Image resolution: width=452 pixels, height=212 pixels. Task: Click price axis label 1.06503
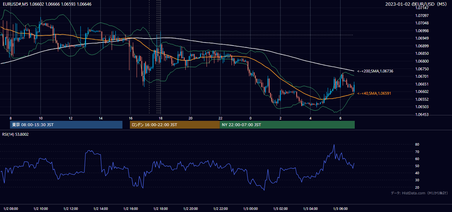tap(422, 107)
